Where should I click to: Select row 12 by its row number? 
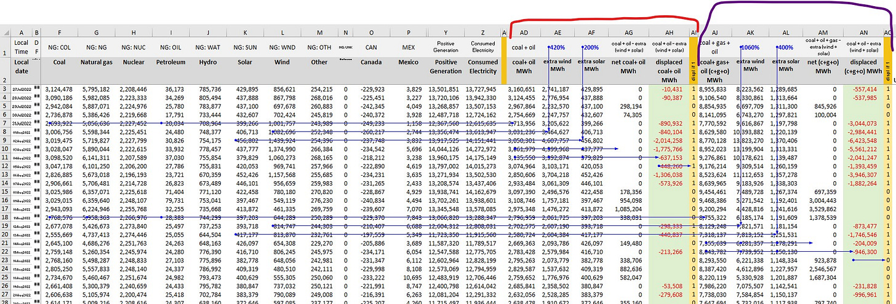point(4,166)
